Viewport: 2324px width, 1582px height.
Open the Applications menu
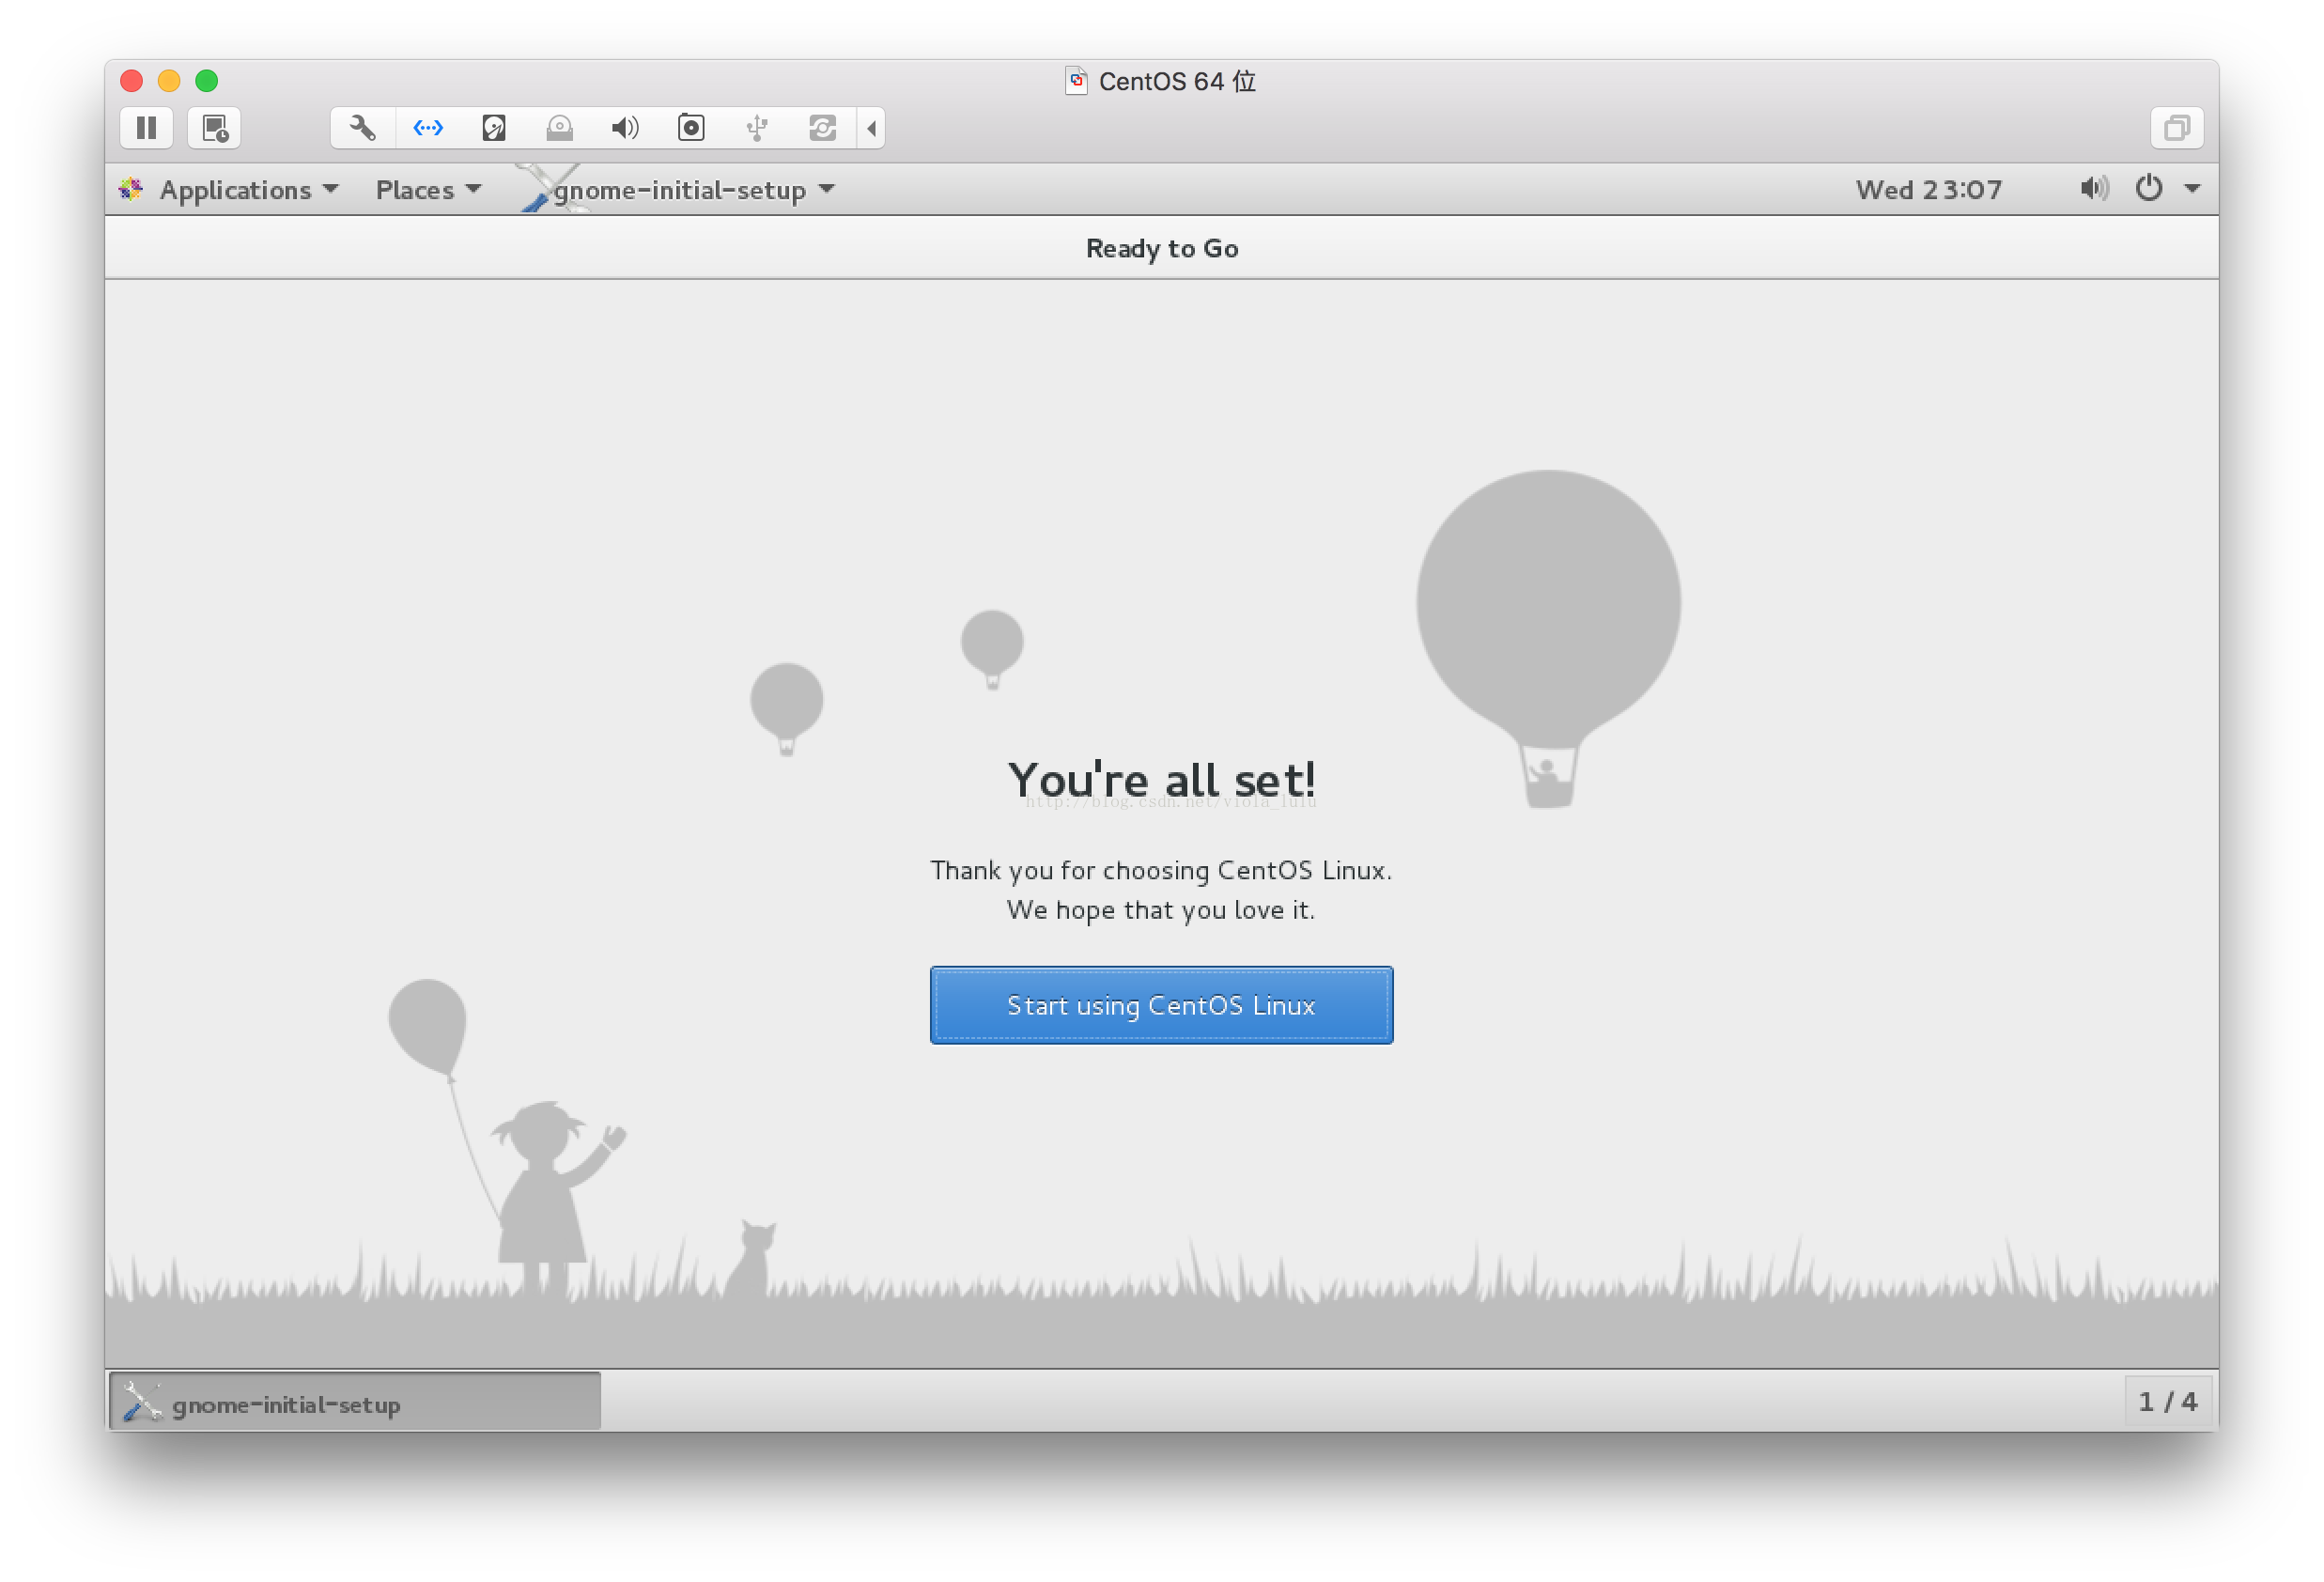pos(249,190)
